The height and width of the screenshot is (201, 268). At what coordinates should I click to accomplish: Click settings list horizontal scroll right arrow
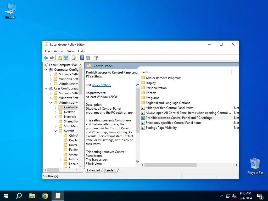(237, 165)
